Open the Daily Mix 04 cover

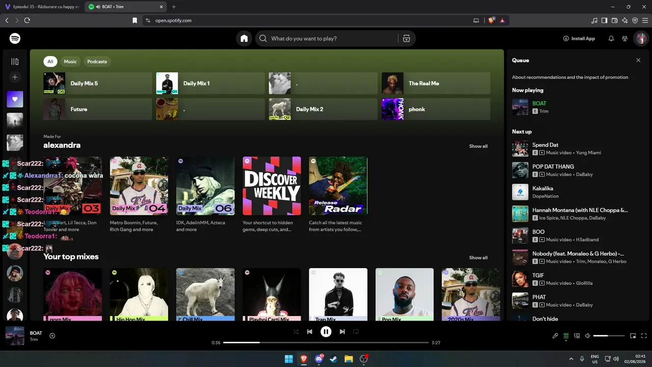point(139,186)
